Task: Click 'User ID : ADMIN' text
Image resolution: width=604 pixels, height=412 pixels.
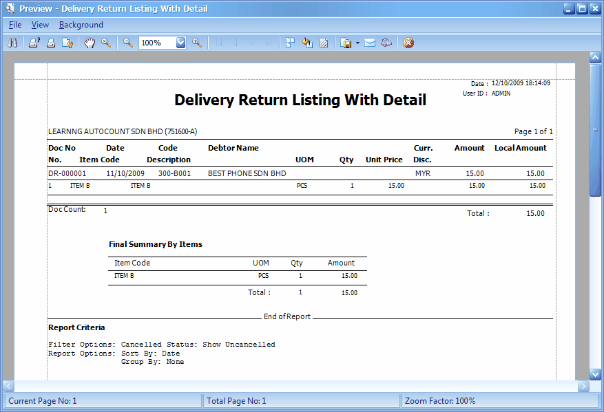Action: (486, 94)
